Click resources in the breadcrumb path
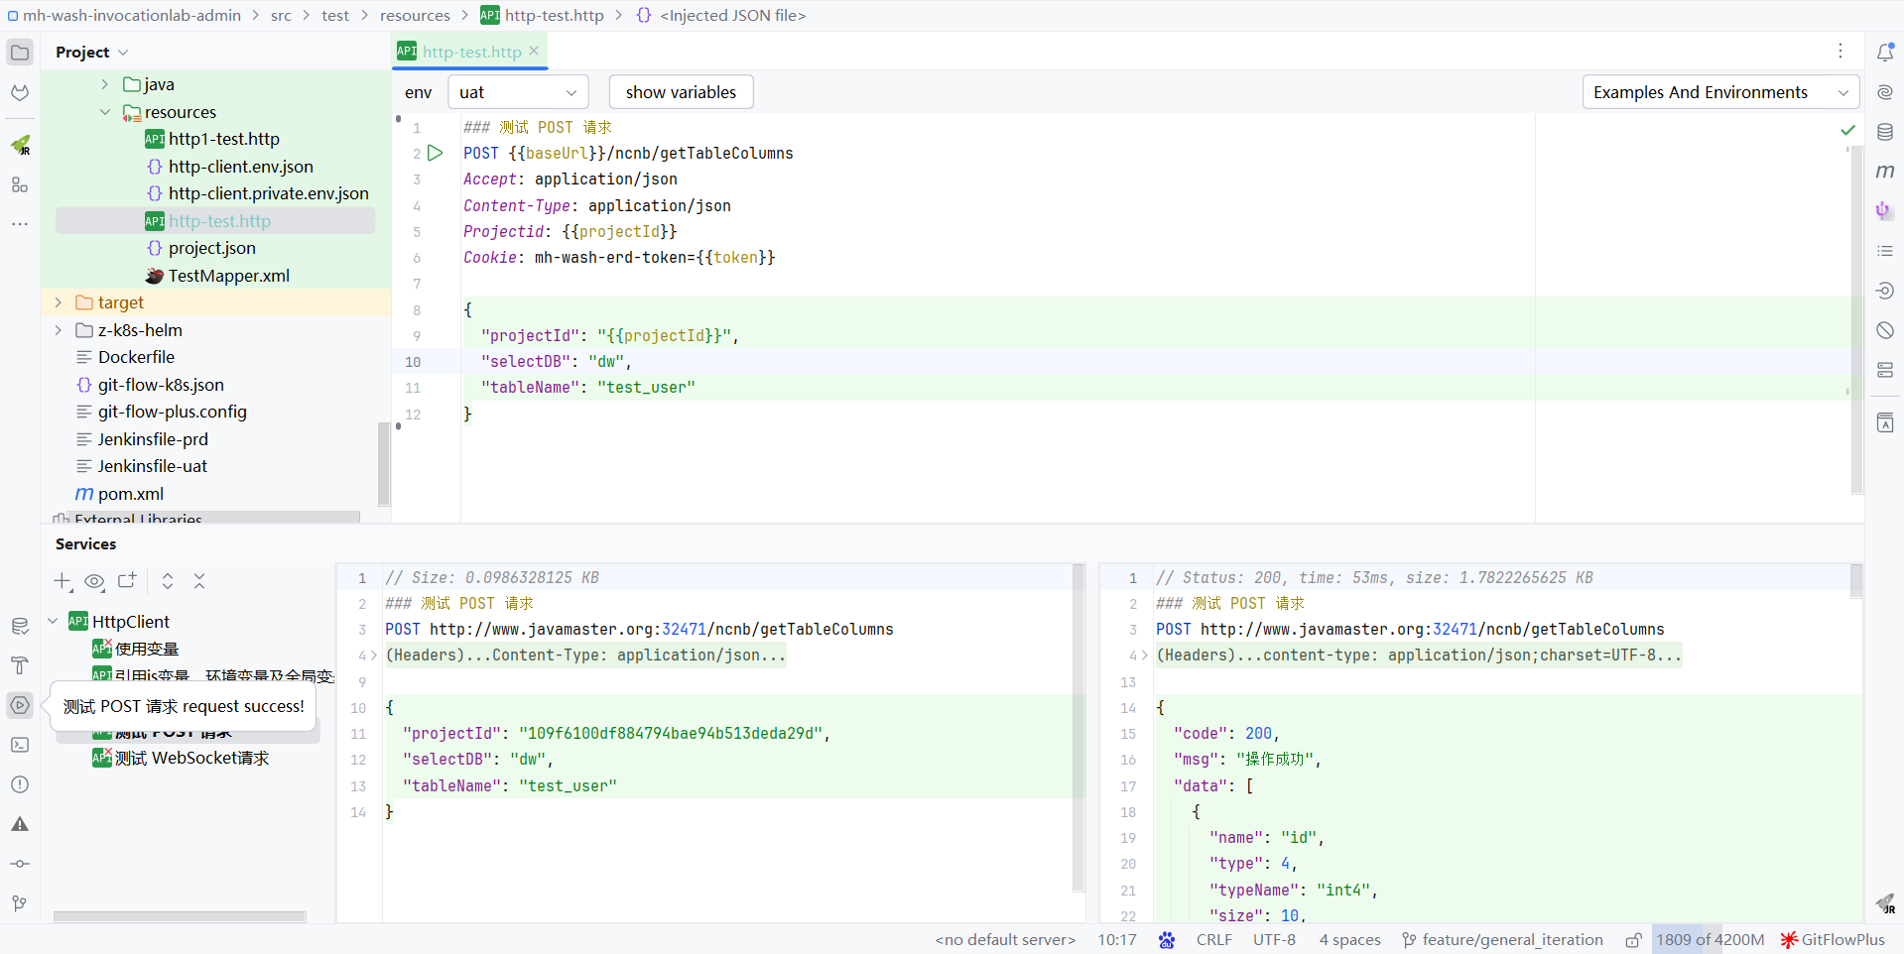 point(415,15)
